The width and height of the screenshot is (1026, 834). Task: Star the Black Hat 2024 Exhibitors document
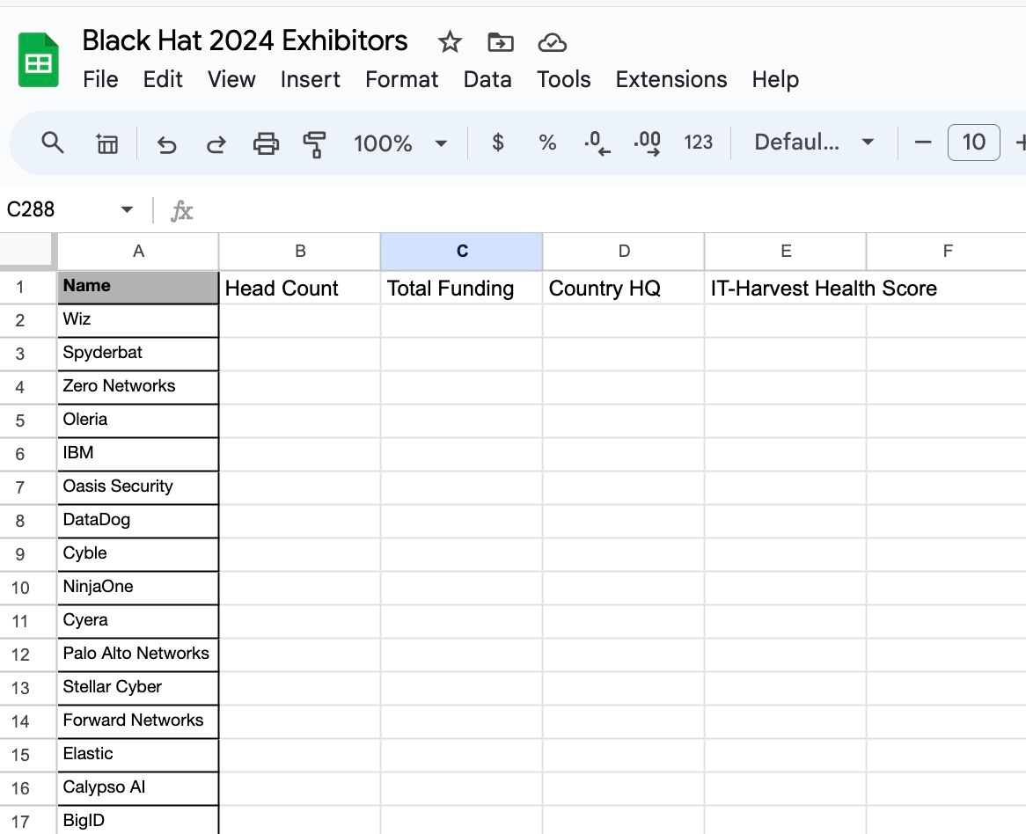click(450, 42)
